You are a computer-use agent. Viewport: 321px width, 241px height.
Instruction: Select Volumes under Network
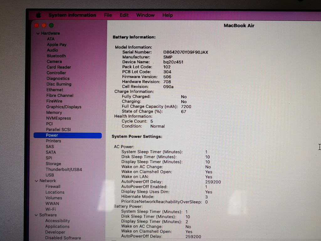[54, 198]
